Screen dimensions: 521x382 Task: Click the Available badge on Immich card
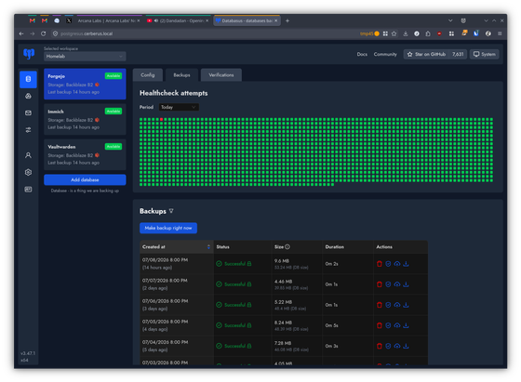(114, 112)
